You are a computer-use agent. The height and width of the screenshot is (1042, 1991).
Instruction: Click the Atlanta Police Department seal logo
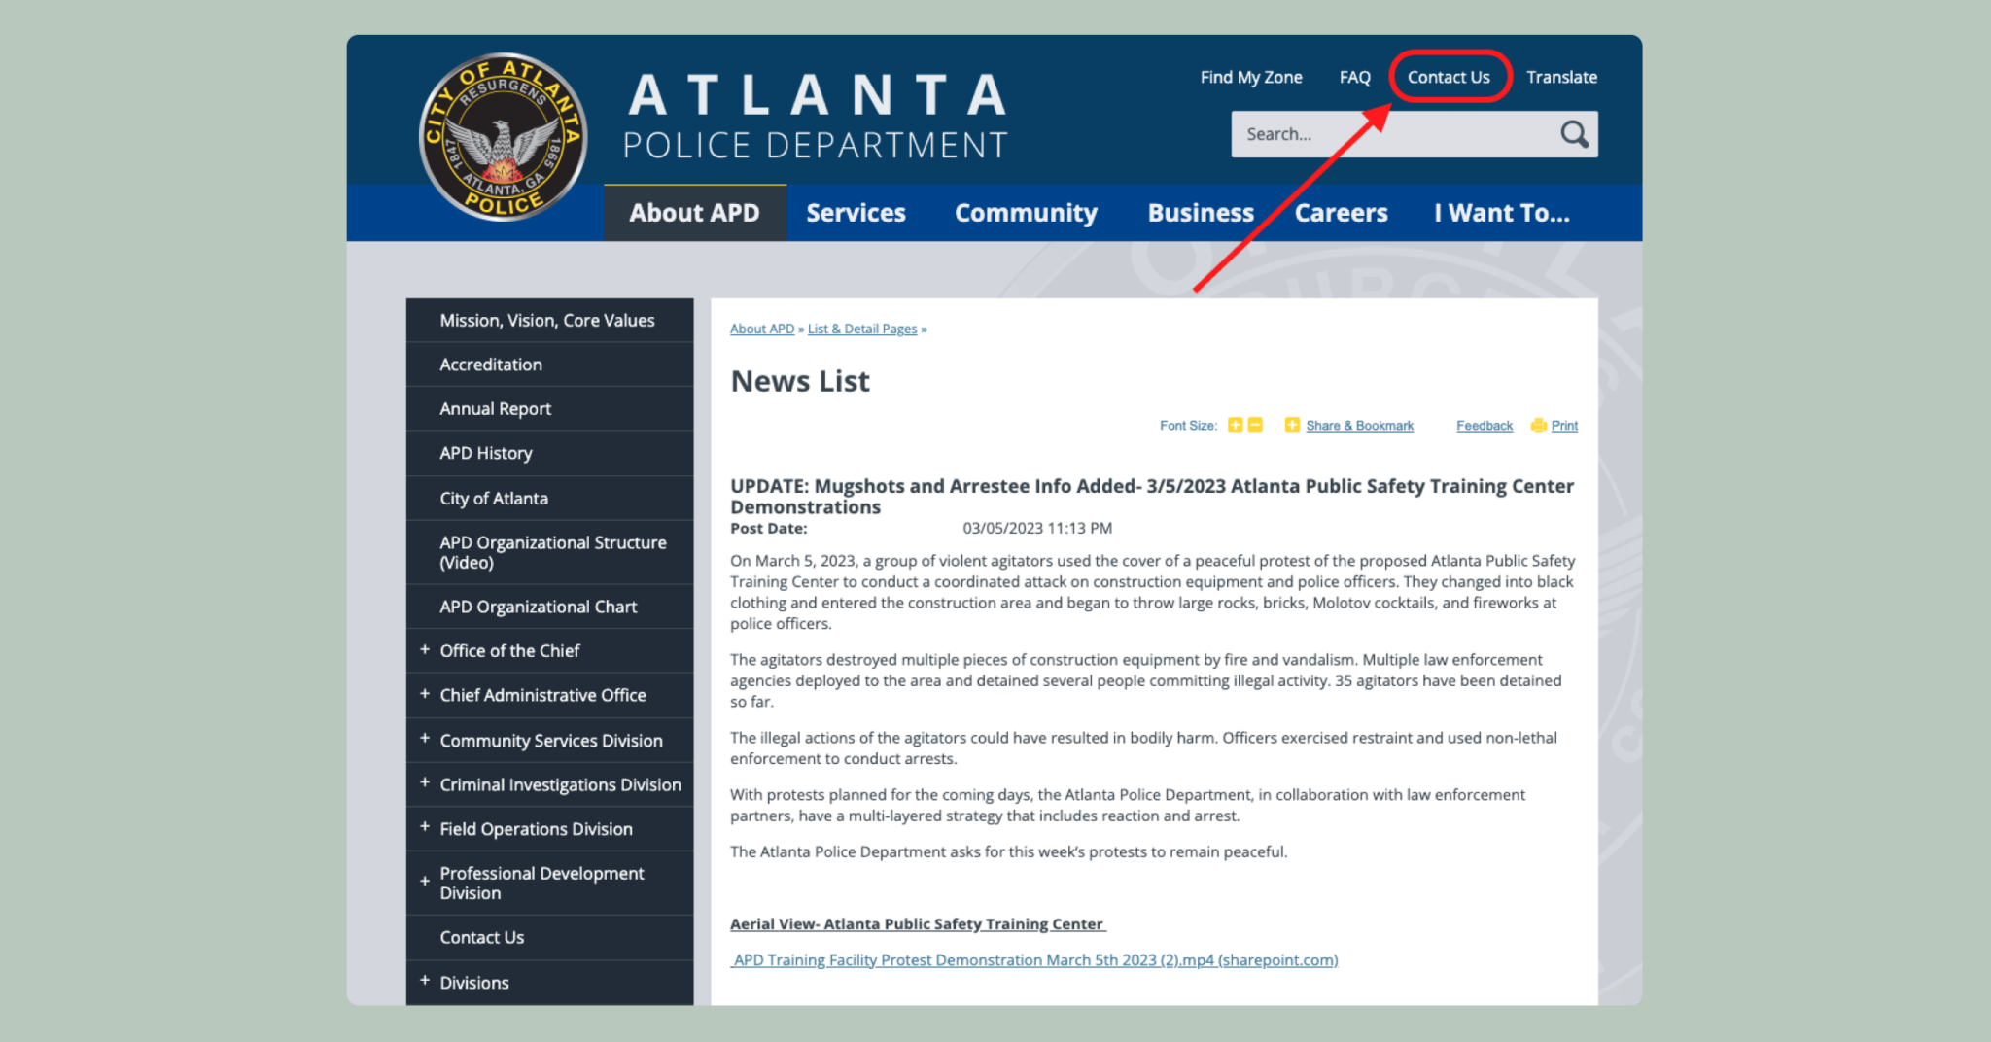pyautogui.click(x=503, y=137)
